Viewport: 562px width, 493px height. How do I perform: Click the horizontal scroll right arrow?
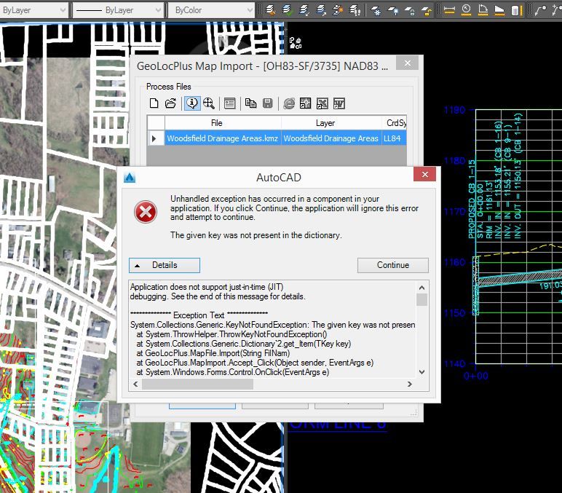pos(410,384)
